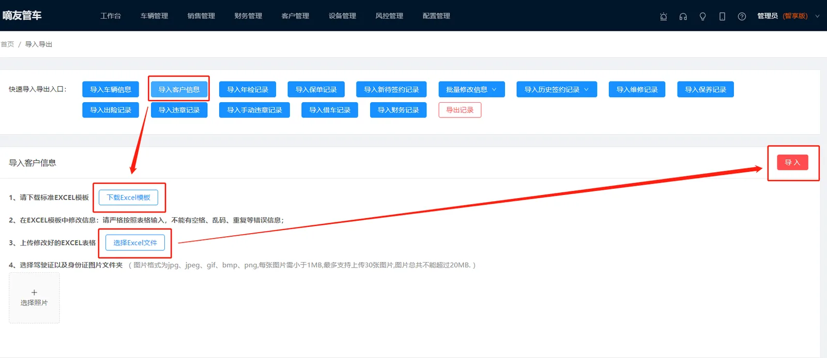This screenshot has width=827, height=358.
Task: Click 导入借车记录 button
Action: coord(330,110)
